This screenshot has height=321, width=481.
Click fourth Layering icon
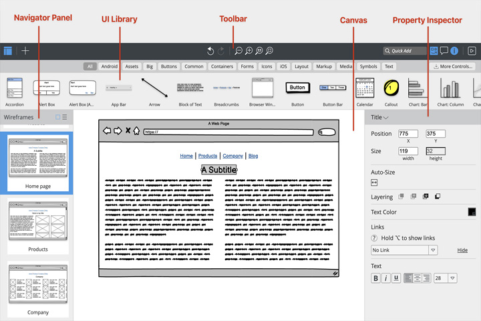tap(438, 197)
